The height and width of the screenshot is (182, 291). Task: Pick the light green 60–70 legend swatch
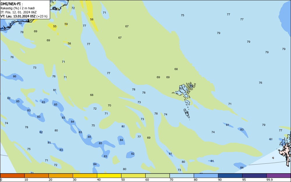(x=157, y=176)
